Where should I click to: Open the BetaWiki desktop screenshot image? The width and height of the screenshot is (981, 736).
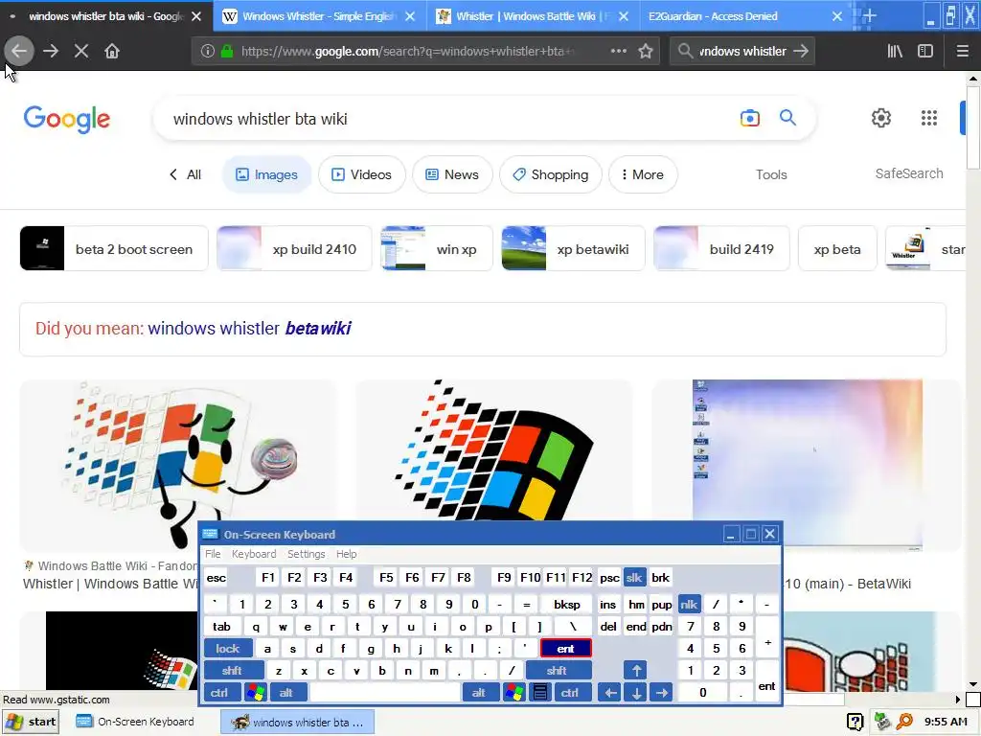[807, 465]
